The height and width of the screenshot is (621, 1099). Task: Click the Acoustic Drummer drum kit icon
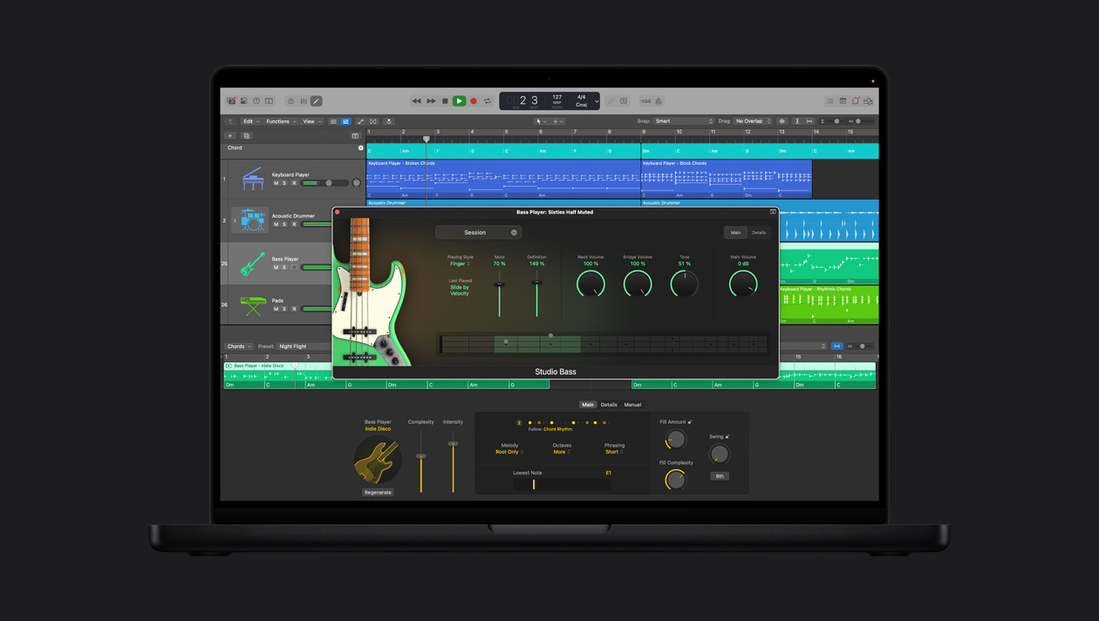tap(252, 220)
